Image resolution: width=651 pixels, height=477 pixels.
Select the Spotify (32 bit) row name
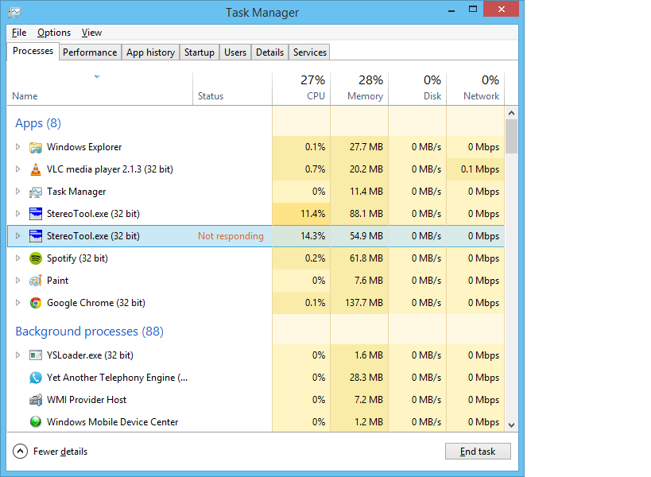[x=77, y=258]
